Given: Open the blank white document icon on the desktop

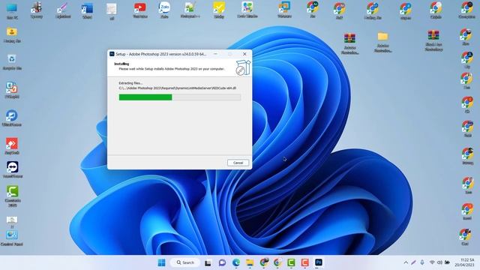Looking at the screenshot, I should coord(112,11).
